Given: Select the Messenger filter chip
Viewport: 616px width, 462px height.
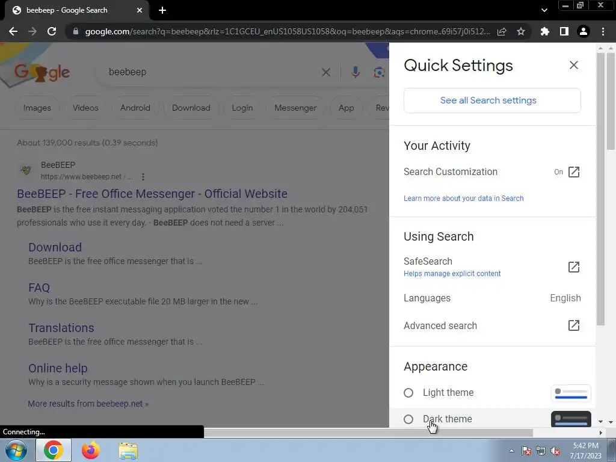Looking at the screenshot, I should tap(295, 108).
